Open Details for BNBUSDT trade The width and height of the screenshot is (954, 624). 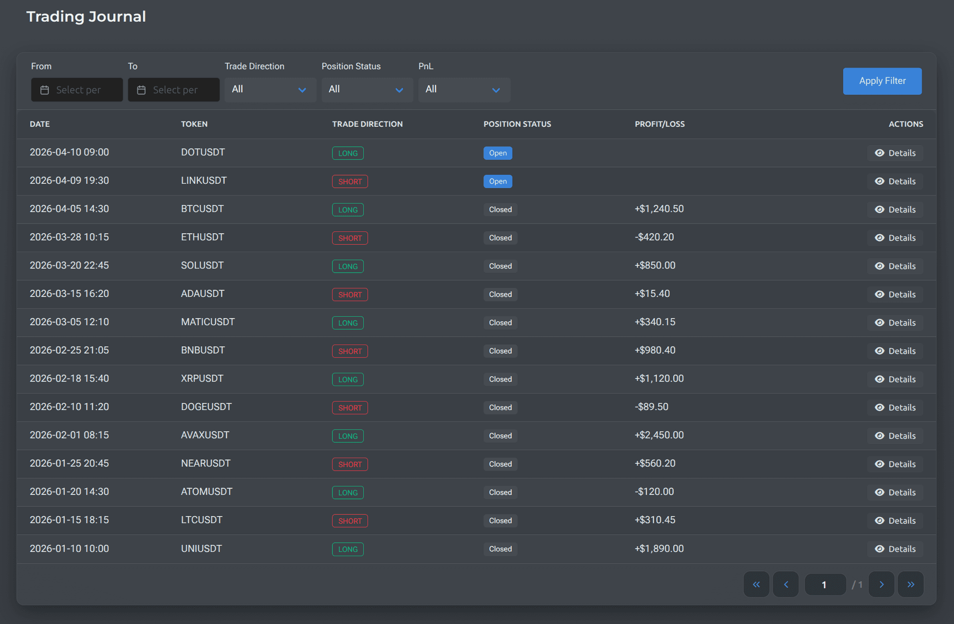[x=895, y=351]
